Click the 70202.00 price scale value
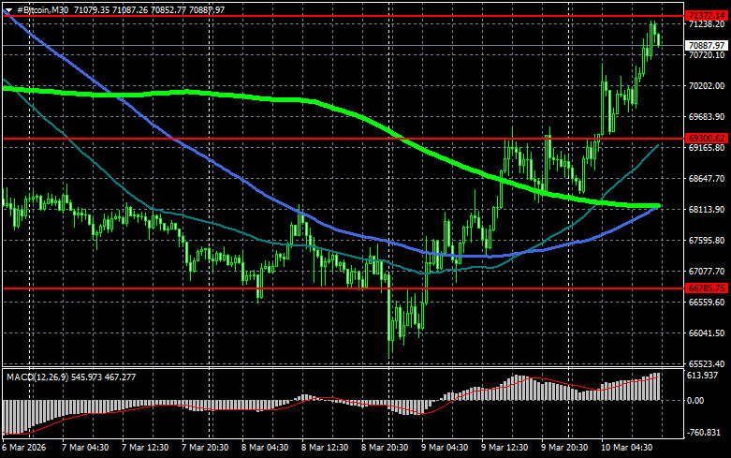 point(707,86)
